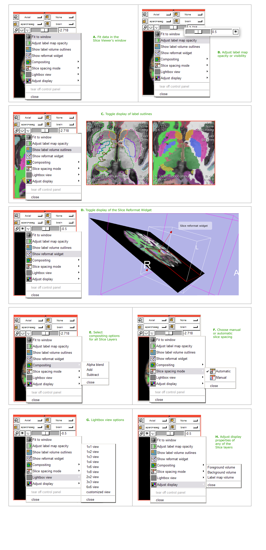Expand the highlighted Compositing submenu arrow
The width and height of the screenshot is (266, 550).
(79, 365)
